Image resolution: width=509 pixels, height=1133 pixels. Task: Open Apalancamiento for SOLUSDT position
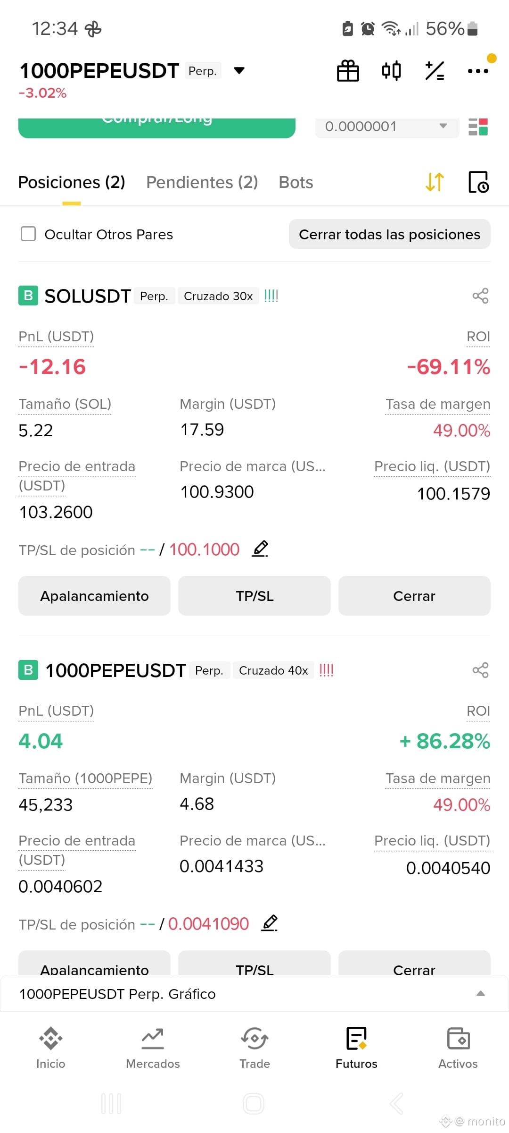pos(94,596)
